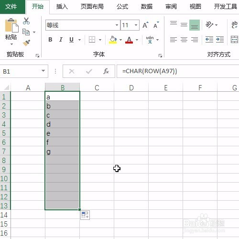Decrease font size with small A

156,25
